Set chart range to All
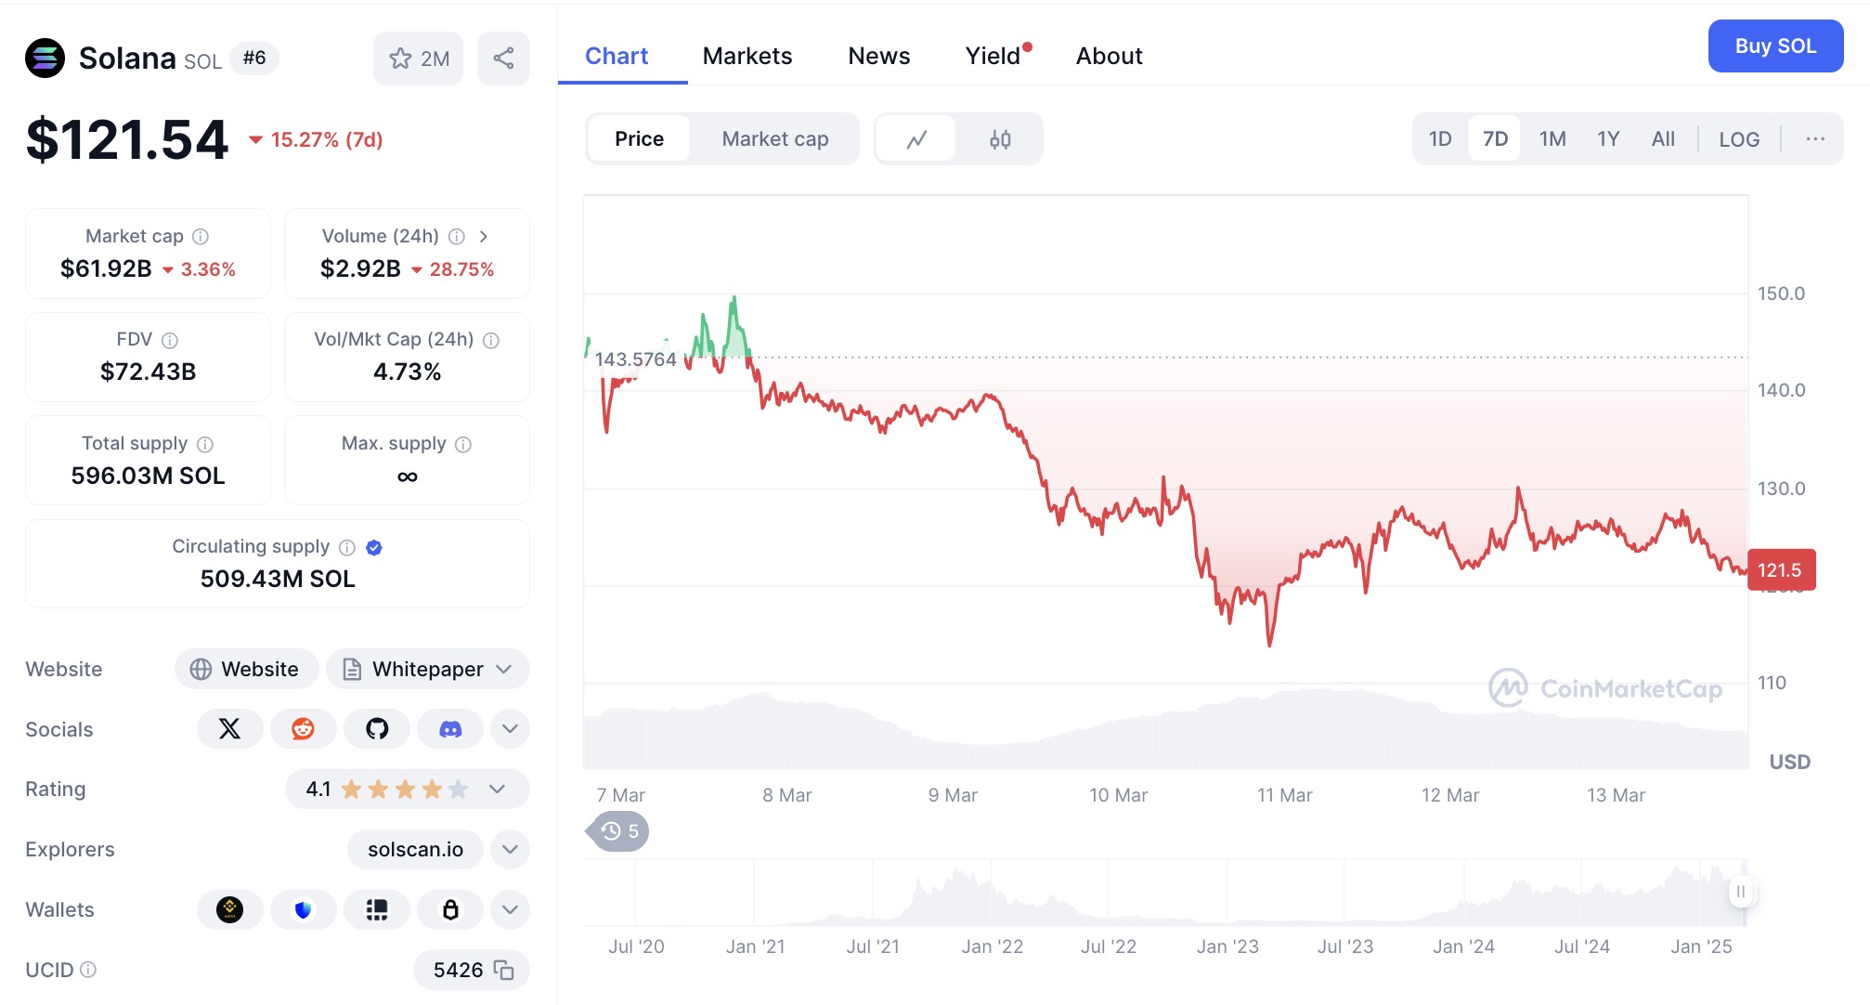This screenshot has height=1005, width=1870. [1663, 139]
